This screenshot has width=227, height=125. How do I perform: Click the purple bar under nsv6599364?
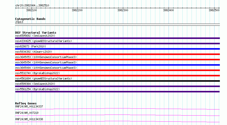(117, 86)
